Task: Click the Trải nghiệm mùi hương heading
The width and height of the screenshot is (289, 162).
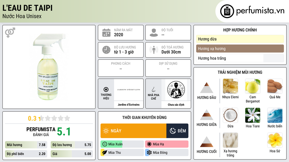Action: 240,72
